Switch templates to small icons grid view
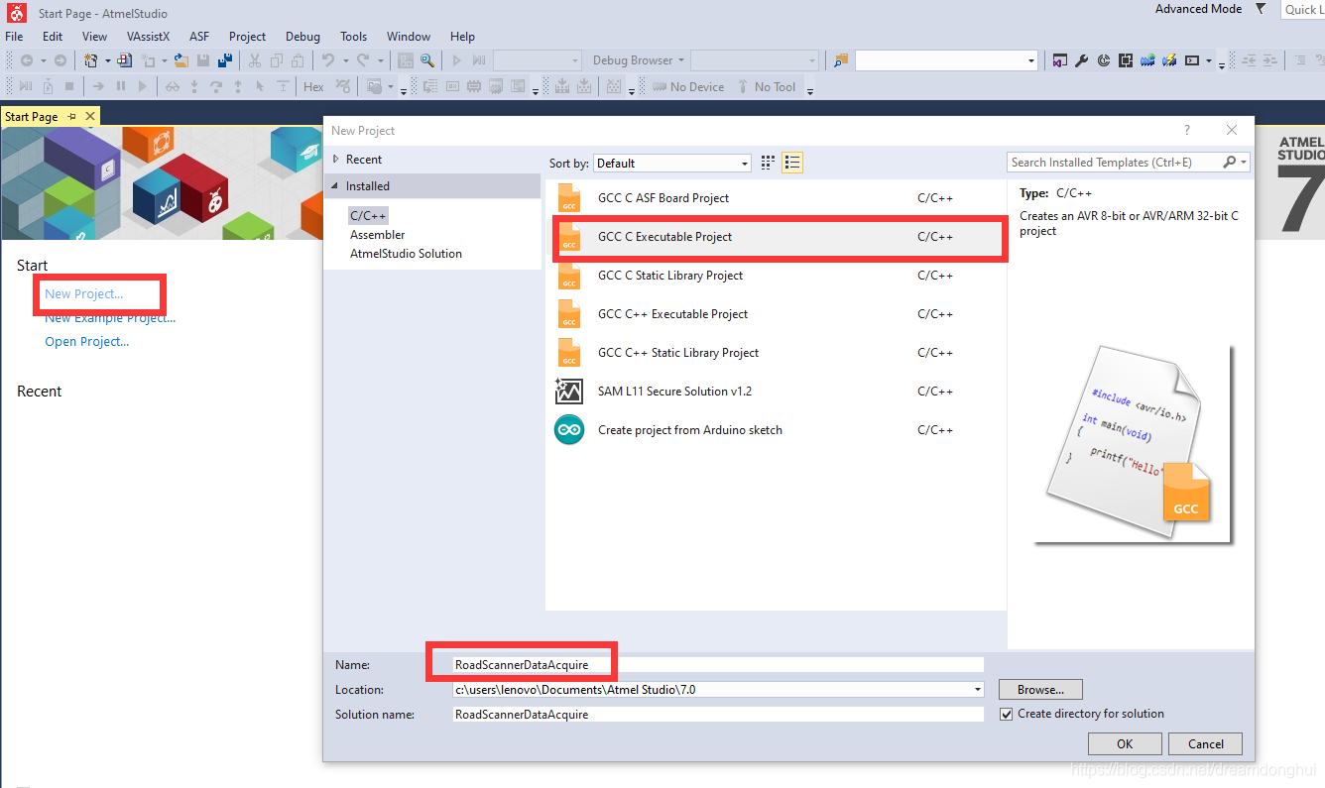 click(768, 163)
